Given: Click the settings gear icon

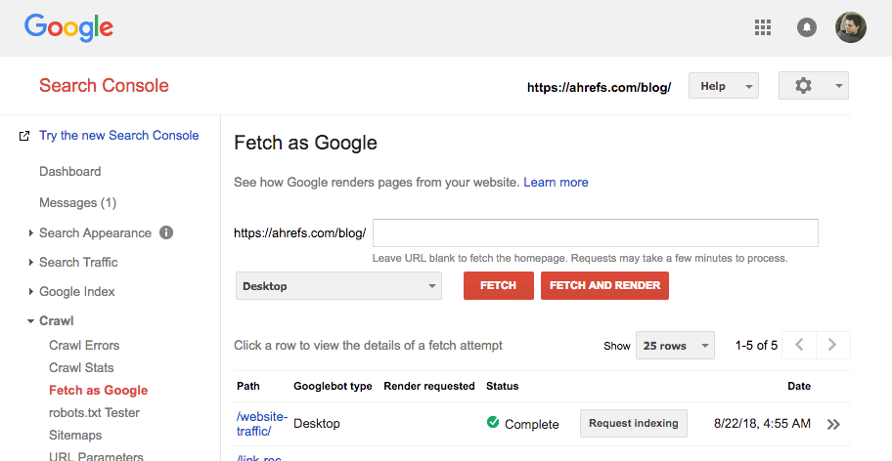Looking at the screenshot, I should (804, 86).
